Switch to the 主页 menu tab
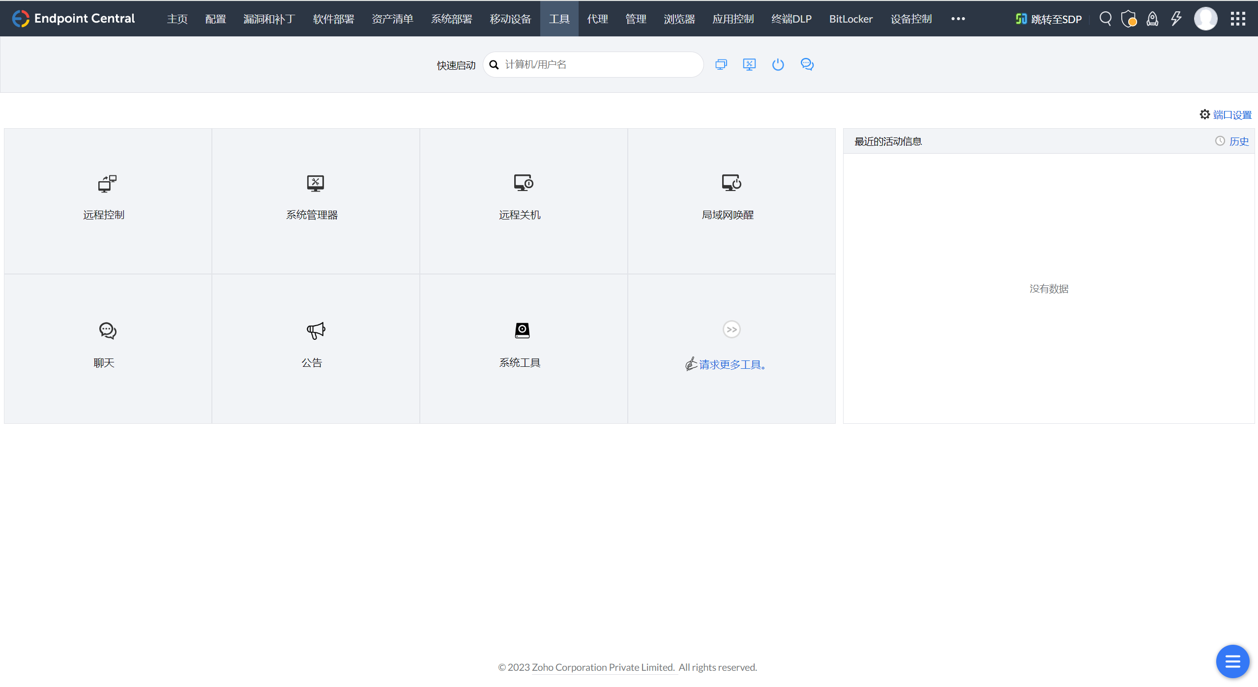Screen dimensions: 1258x687 [176, 19]
